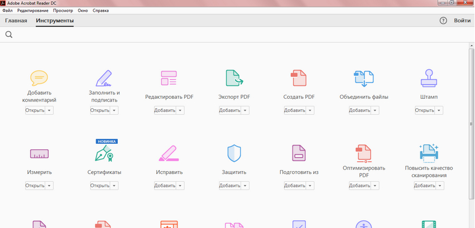This screenshot has height=228, width=475.
Task: Click the search magnifier icon
Action: pyautogui.click(x=9, y=35)
